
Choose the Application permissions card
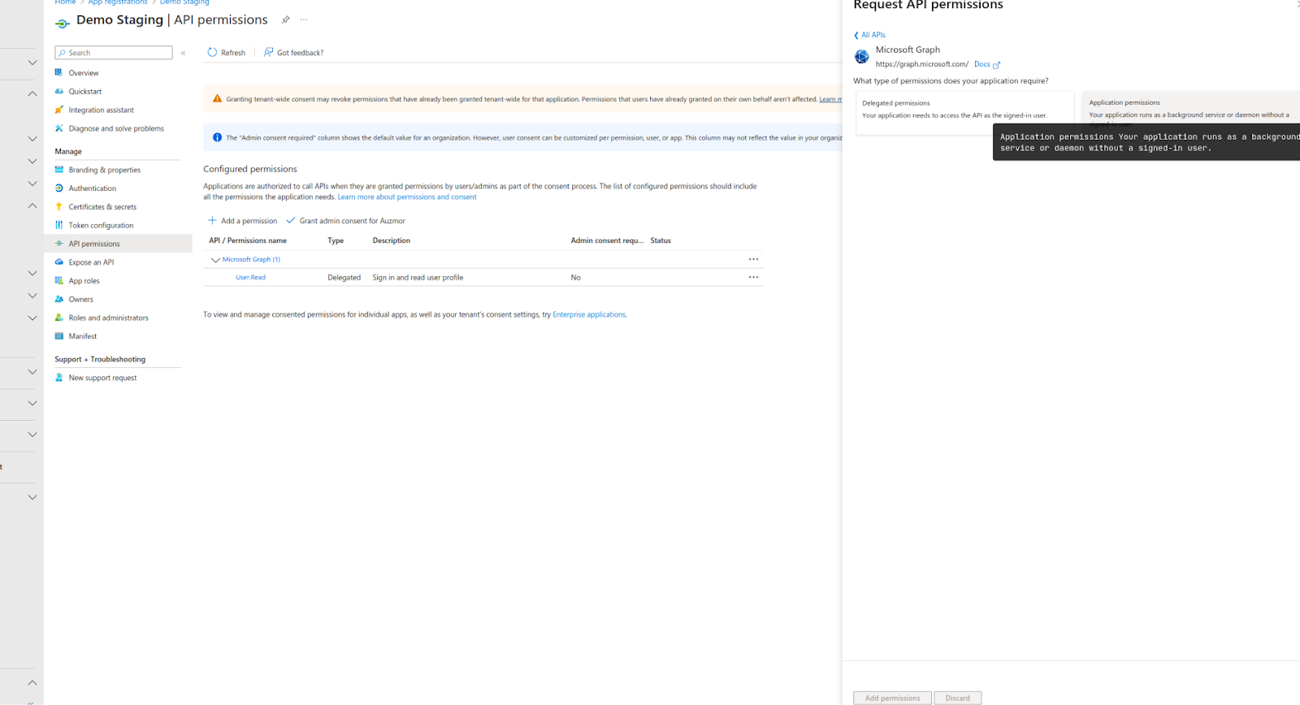pyautogui.click(x=1190, y=107)
